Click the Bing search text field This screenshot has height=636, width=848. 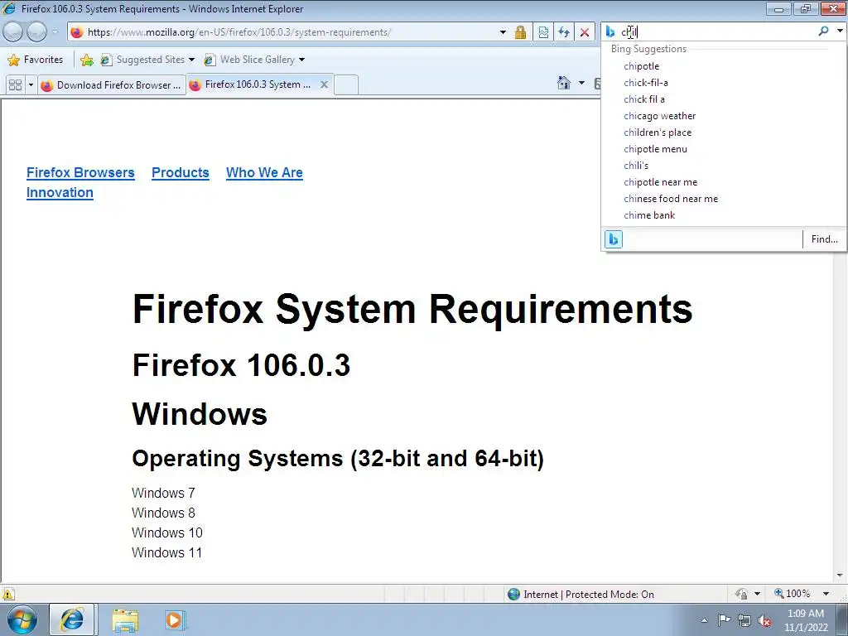(716, 32)
